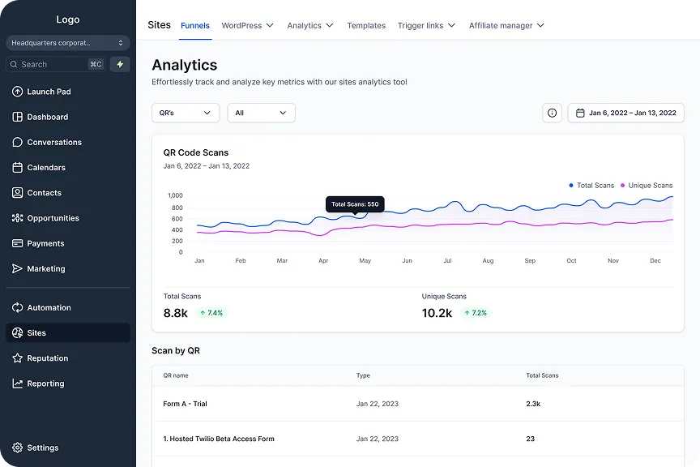Click the Marketing paper plane icon
The height and width of the screenshot is (467, 700).
[17, 268]
